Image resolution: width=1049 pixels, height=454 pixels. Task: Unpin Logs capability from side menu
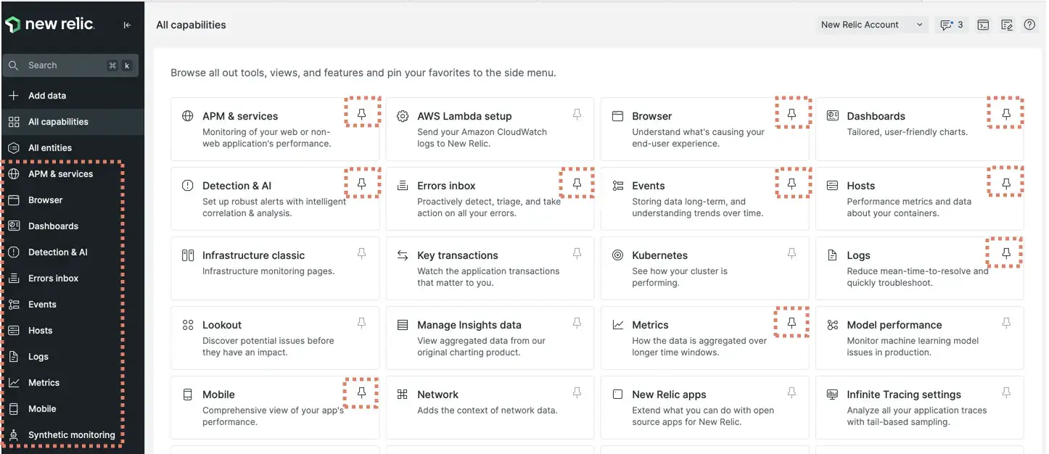point(1006,254)
